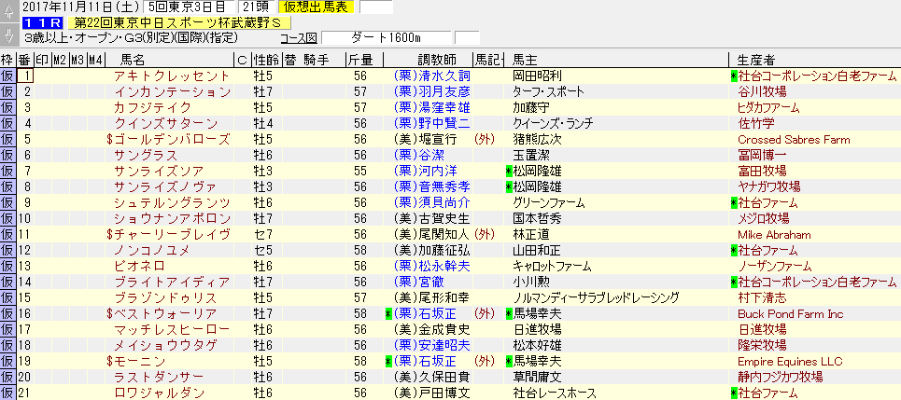Click owner 社台レースホース

pos(554,393)
